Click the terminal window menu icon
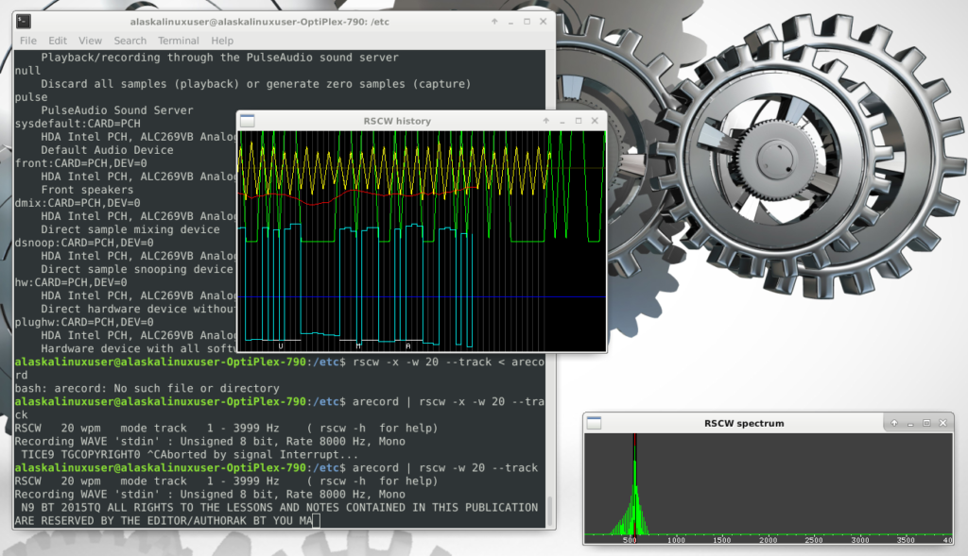This screenshot has height=556, width=968. pyautogui.click(x=25, y=21)
